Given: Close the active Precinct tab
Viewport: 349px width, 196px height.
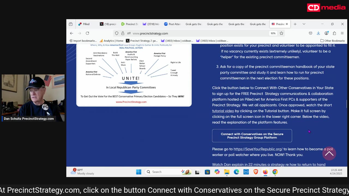Looking at the screenshot, I should pos(287,24).
